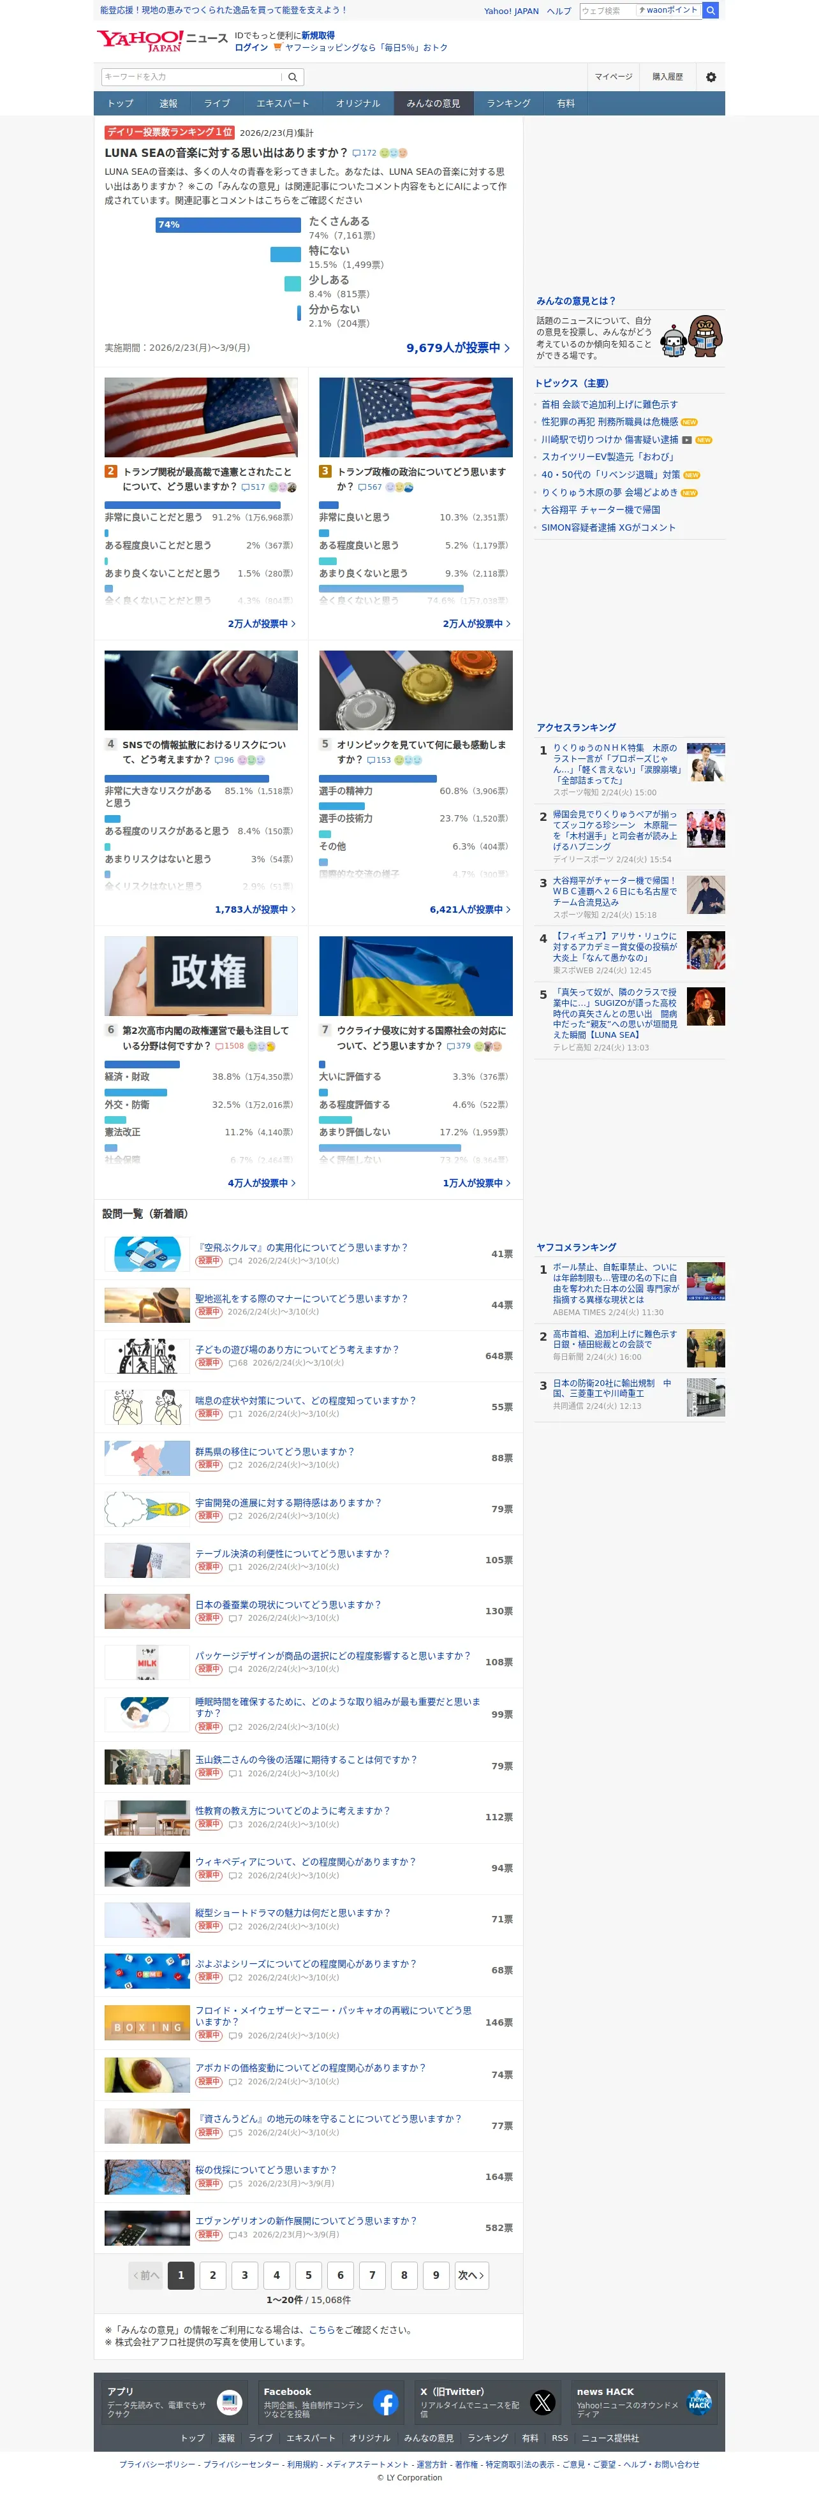Select the みんなの意見 tab
Image resolution: width=819 pixels, height=2497 pixels.
(x=433, y=104)
